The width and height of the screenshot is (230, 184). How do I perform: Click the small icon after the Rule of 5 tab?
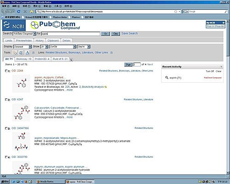[x=71, y=60]
